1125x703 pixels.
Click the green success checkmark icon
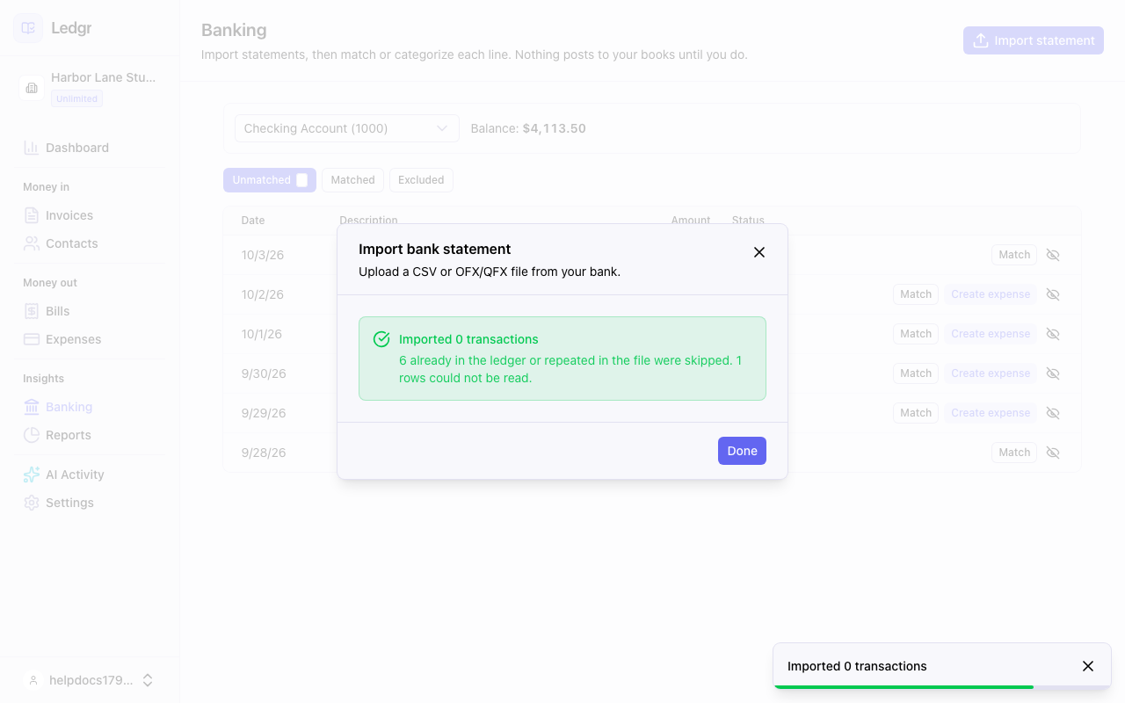pos(381,339)
